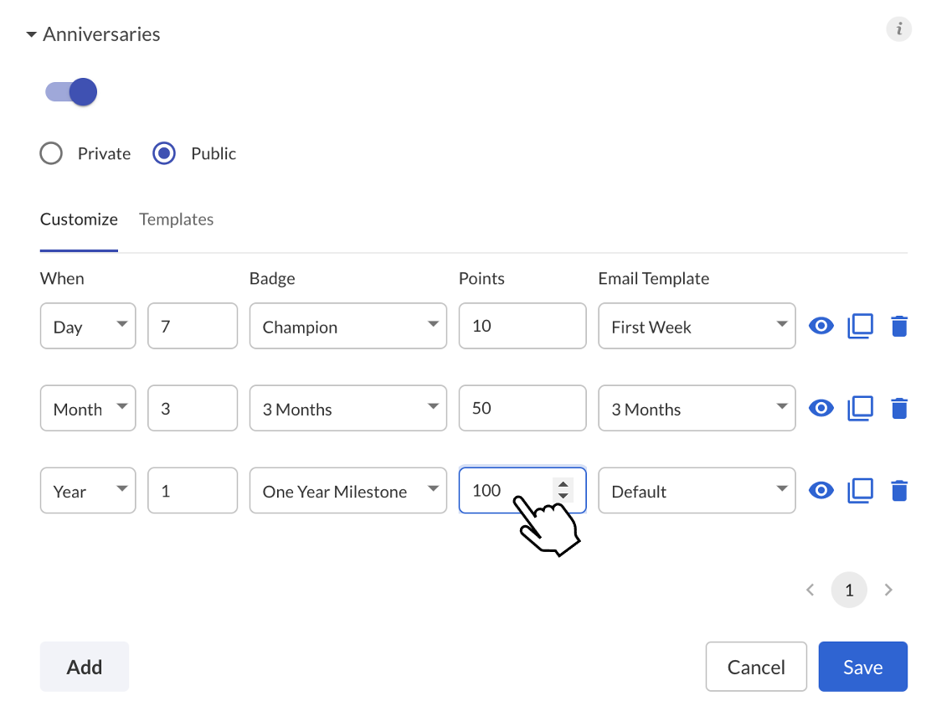Select the Private radio option
Viewport: 926px width, 717px height.
tap(51, 153)
